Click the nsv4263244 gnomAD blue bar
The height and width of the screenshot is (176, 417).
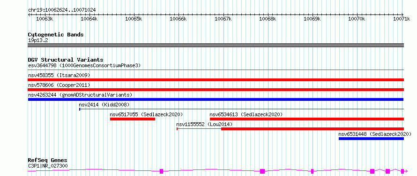[x=216, y=99]
